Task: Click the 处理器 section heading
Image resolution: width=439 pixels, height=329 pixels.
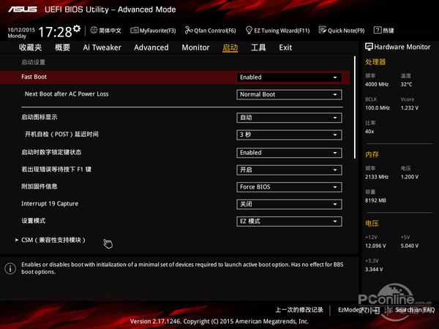Action: 375,62
